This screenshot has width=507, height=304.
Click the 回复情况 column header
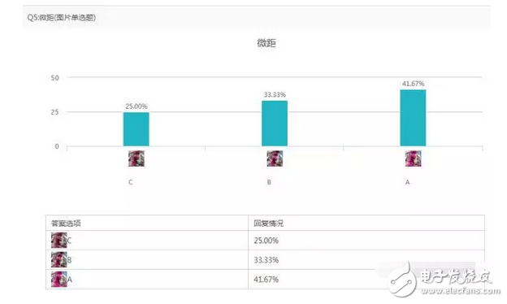[268, 224]
